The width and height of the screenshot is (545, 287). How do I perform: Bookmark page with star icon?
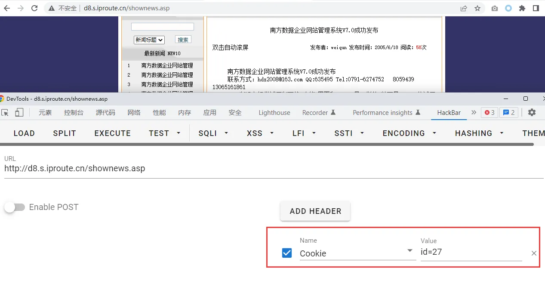pos(477,8)
